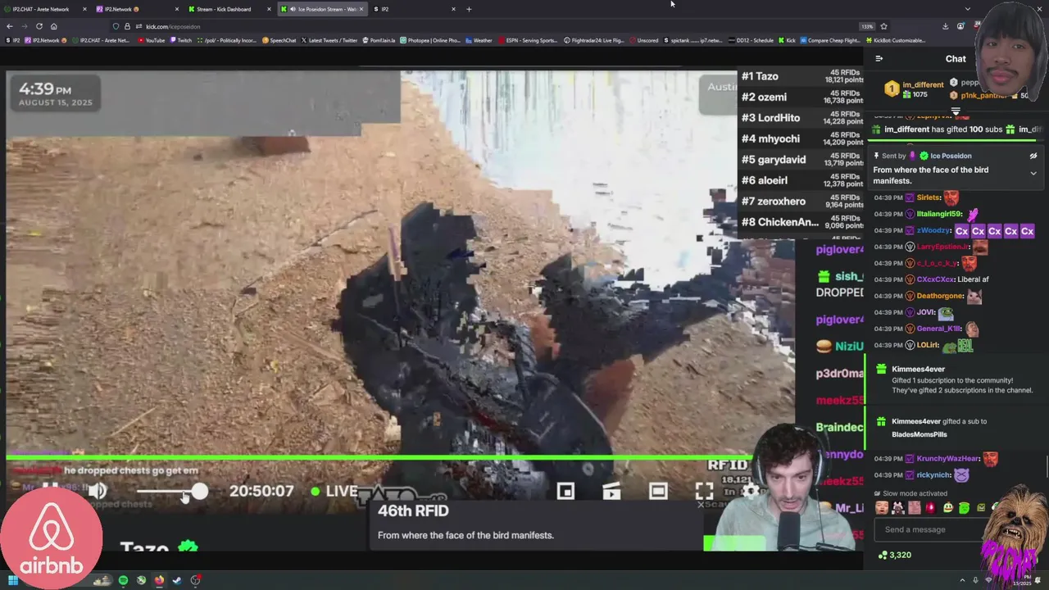Viewport: 1049px width, 590px height.
Task: Toggle theater mode on the player
Action: [658, 491]
